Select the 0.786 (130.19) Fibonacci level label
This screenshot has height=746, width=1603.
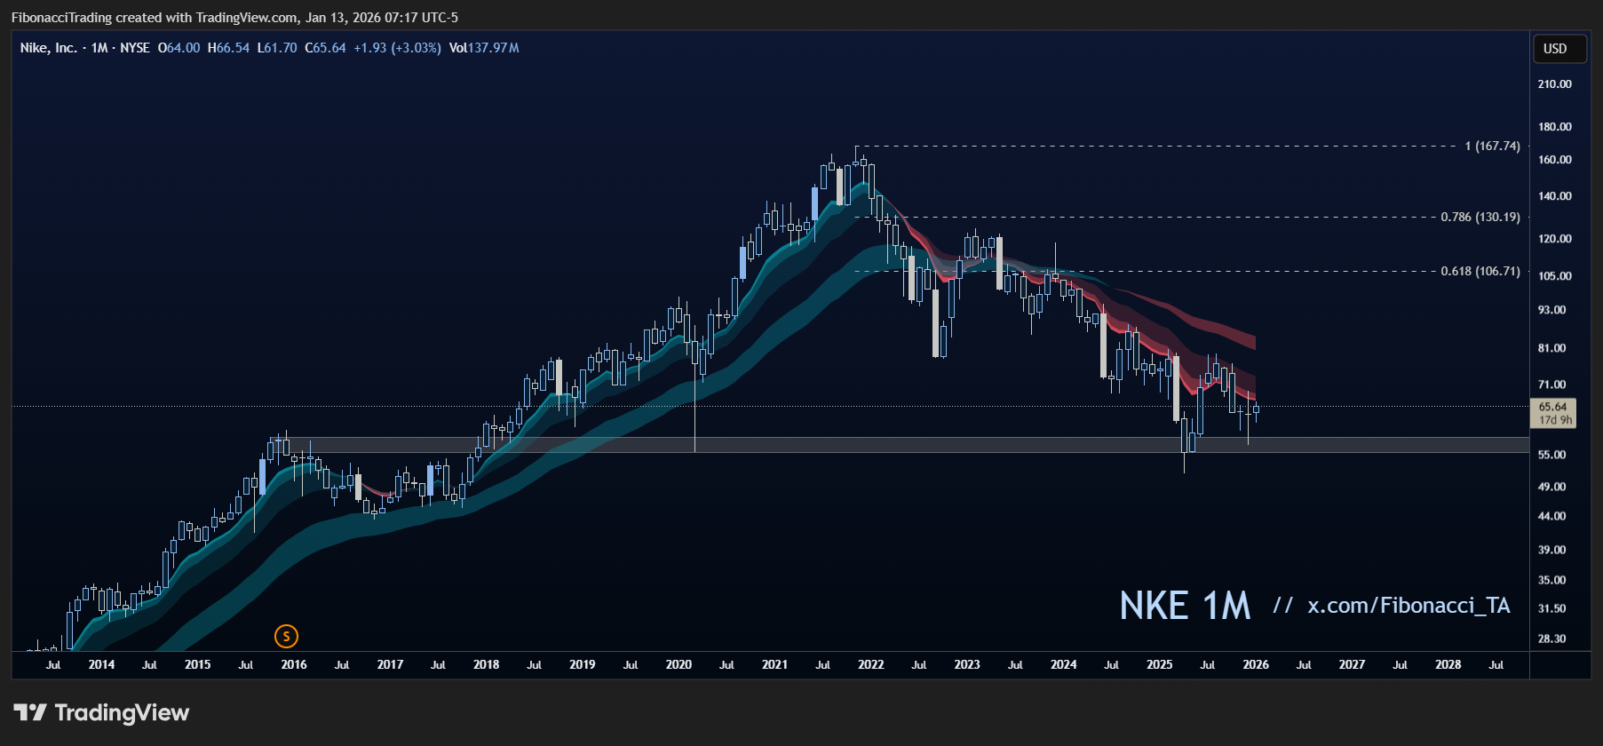pyautogui.click(x=1480, y=217)
